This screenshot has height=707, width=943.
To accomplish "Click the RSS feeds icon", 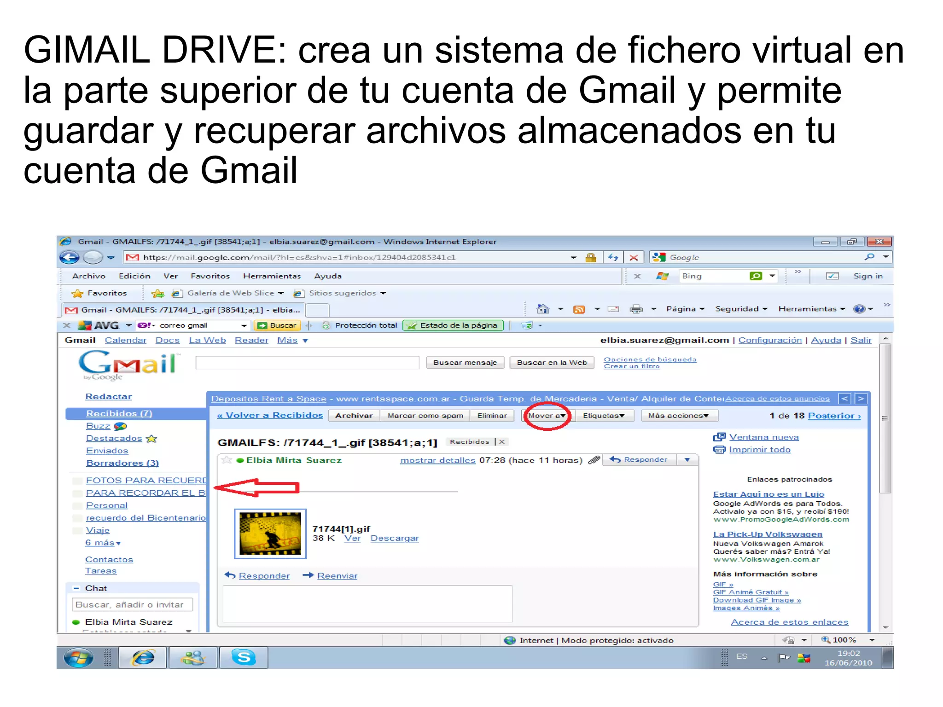I will [x=579, y=309].
